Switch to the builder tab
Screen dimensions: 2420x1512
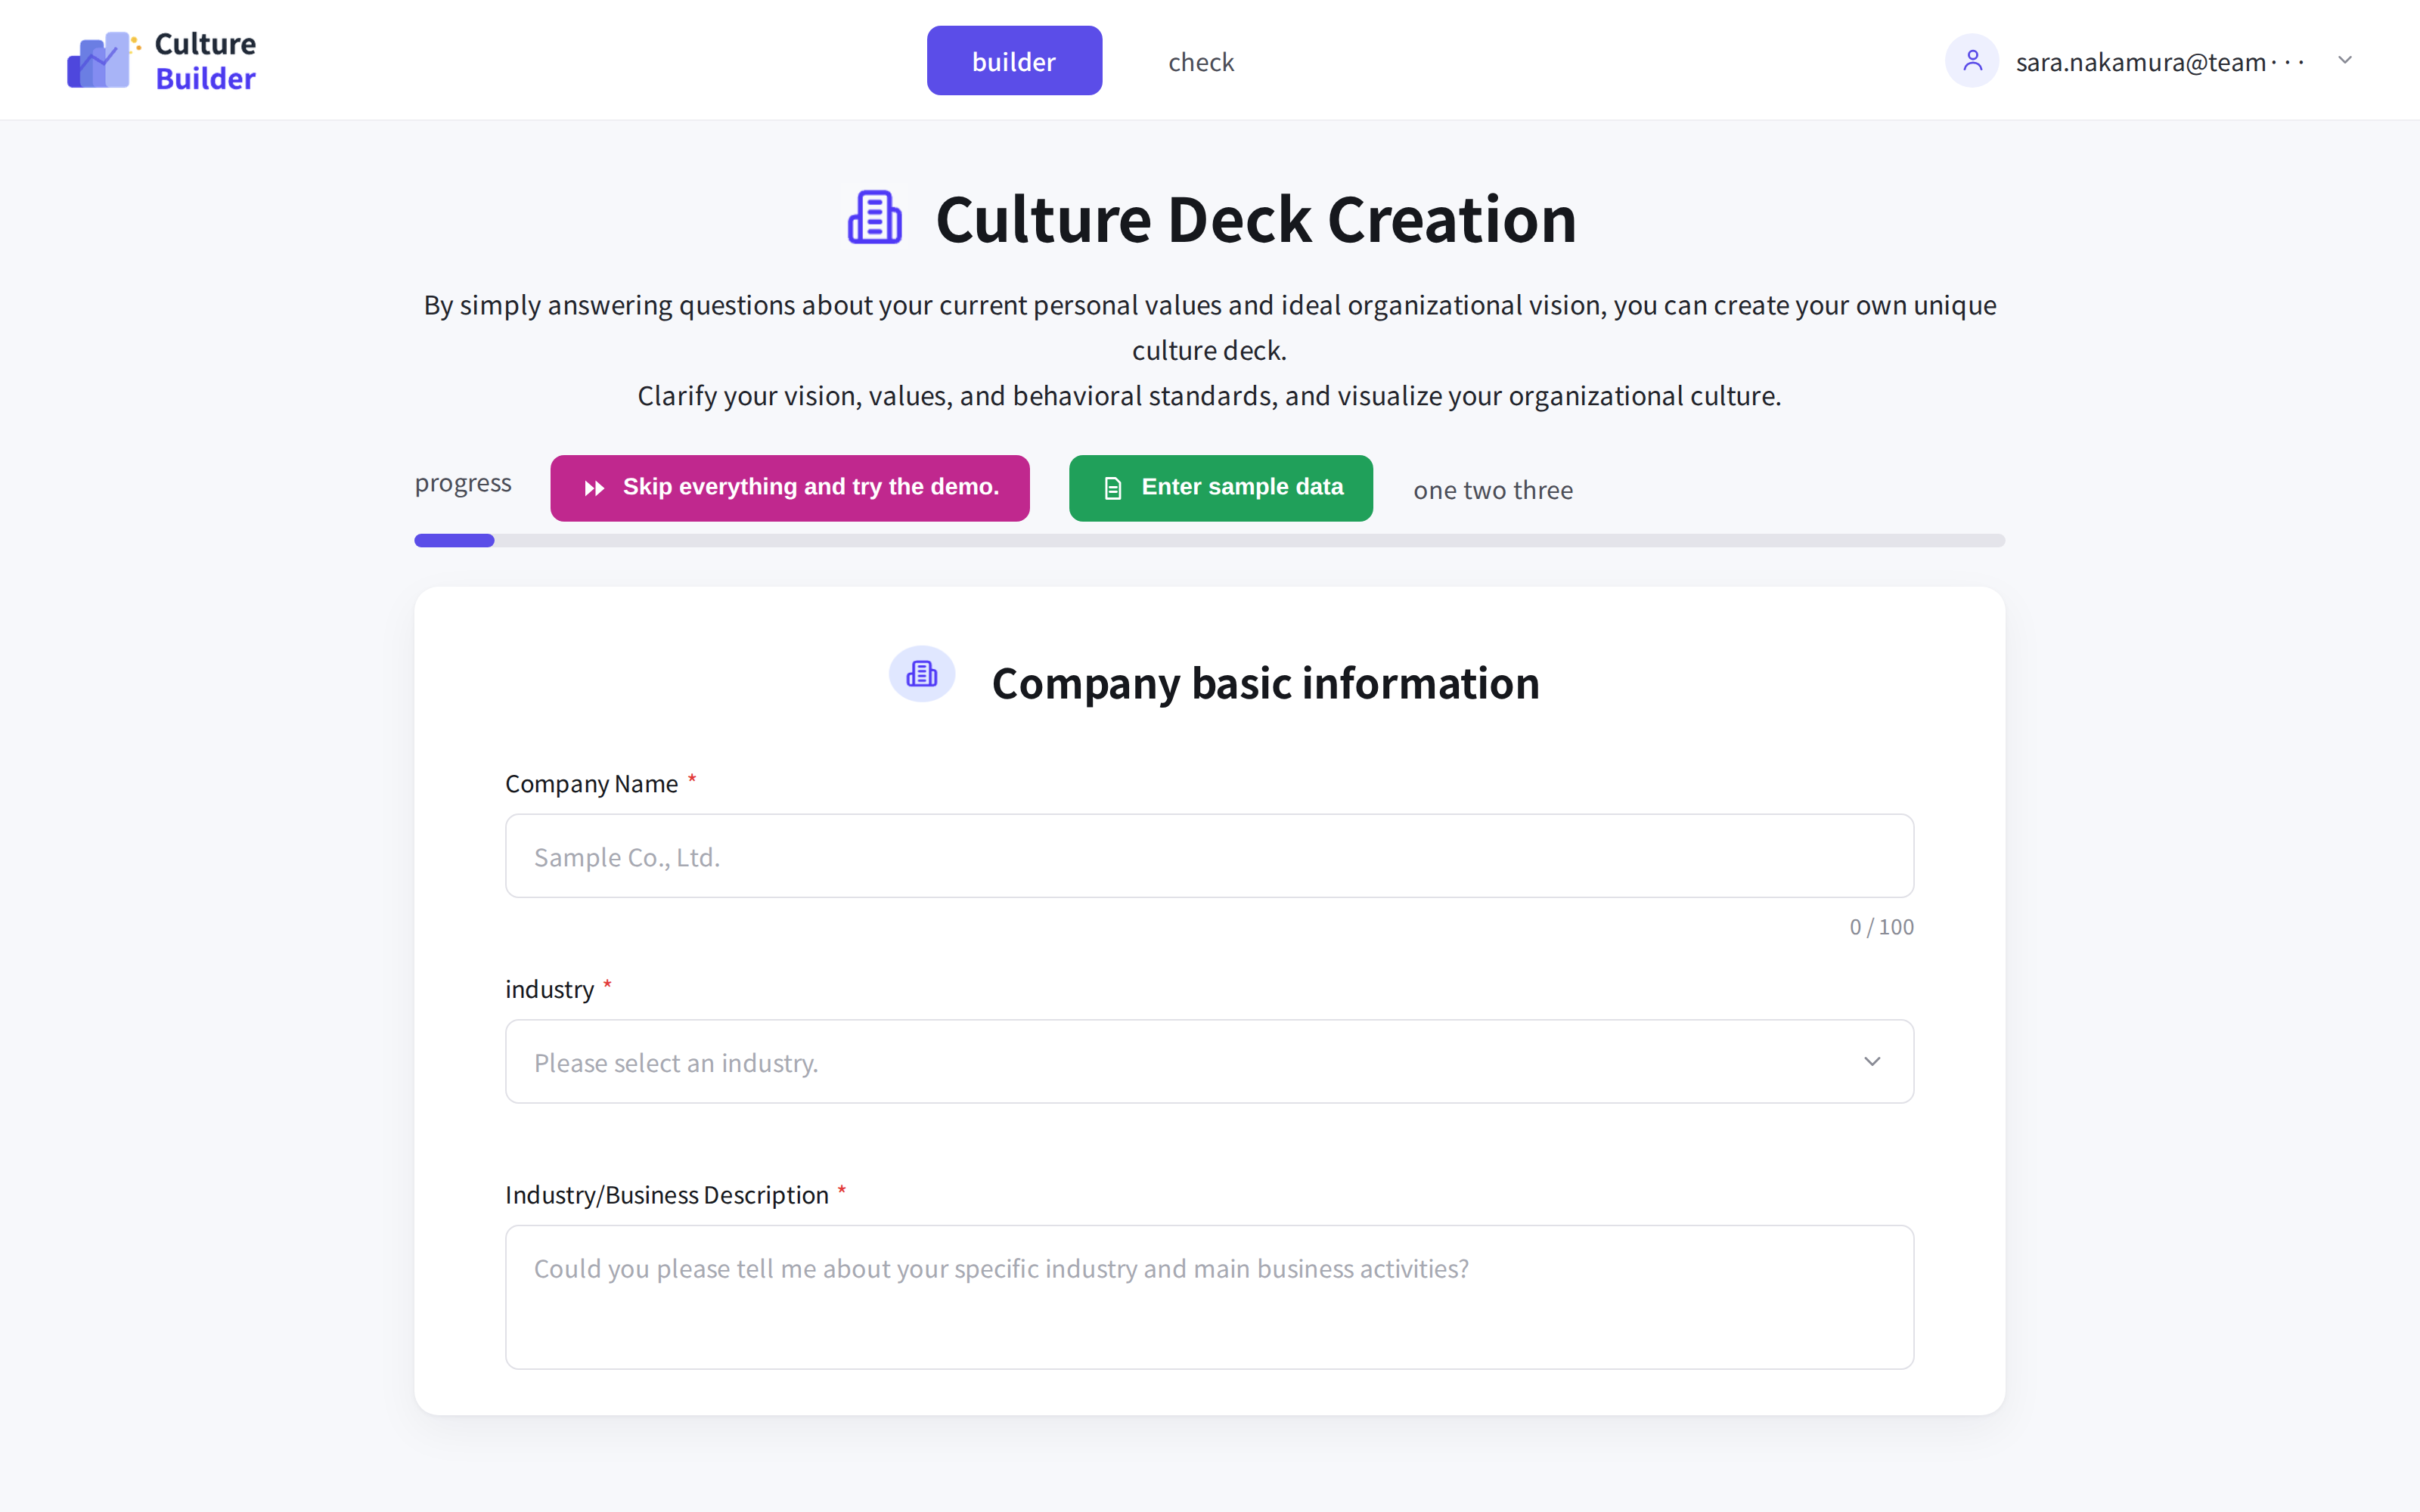pos(1014,61)
